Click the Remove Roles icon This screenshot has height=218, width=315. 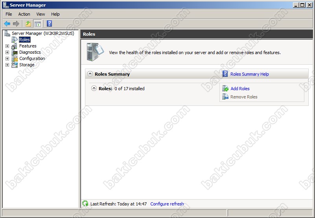(225, 96)
